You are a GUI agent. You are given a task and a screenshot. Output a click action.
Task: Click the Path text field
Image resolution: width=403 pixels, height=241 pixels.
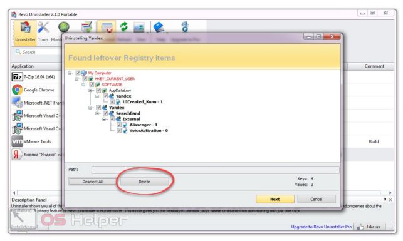(x=215, y=170)
